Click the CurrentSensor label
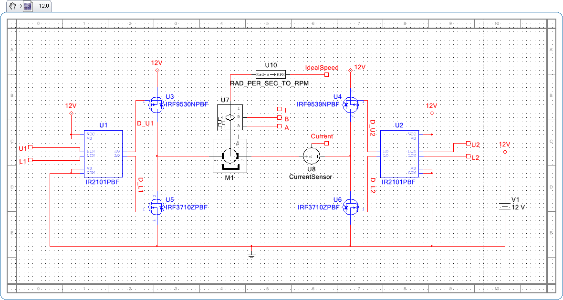Image resolution: width=563 pixels, height=300 pixels. pos(311,177)
